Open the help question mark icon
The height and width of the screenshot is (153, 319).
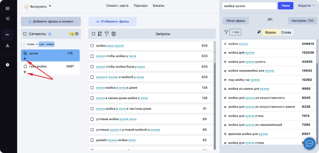coord(8,65)
